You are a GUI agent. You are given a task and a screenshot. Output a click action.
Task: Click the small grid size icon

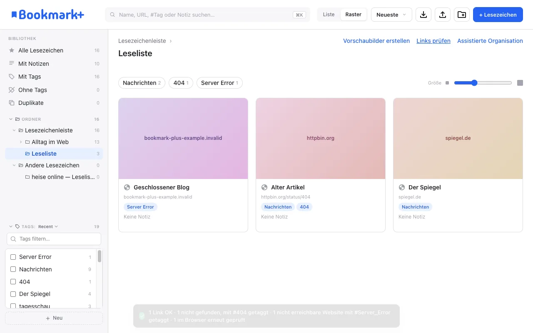[447, 83]
